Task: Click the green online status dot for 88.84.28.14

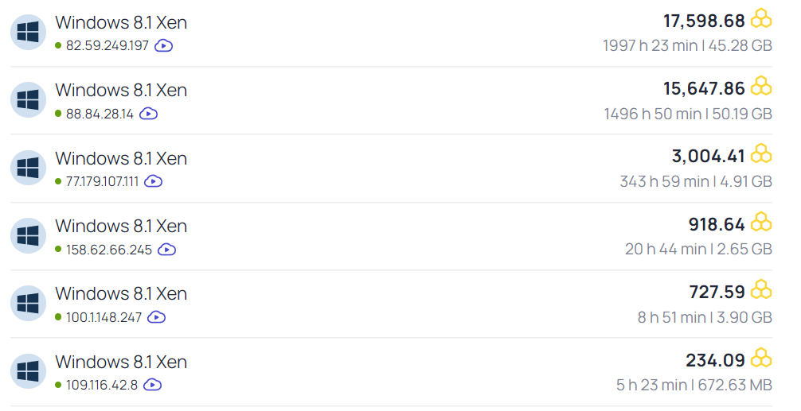Action: click(x=58, y=114)
